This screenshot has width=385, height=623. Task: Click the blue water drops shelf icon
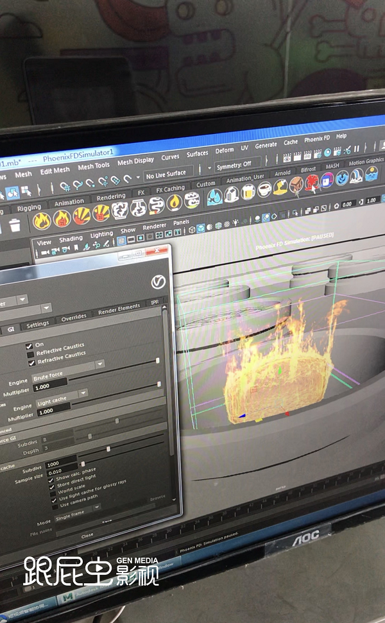tap(214, 198)
